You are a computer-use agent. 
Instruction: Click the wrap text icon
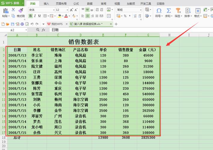(109, 16)
